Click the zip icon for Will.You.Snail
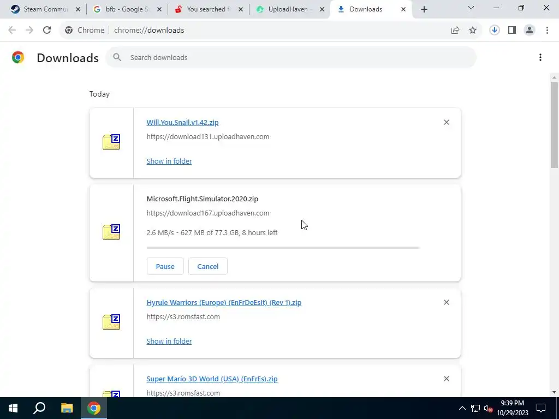The image size is (559, 419). 111,142
